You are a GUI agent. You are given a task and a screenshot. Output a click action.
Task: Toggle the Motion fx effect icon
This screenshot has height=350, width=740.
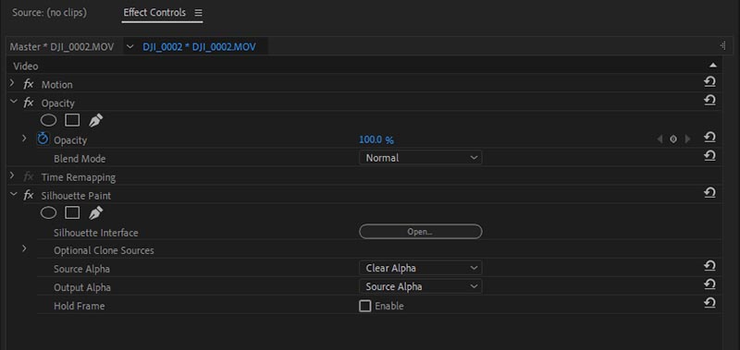(29, 84)
